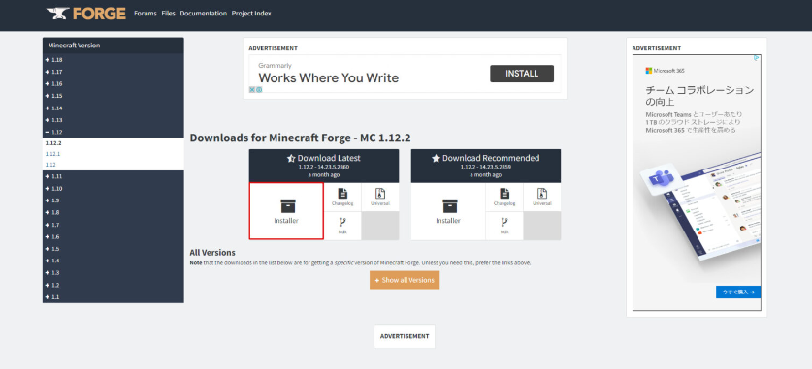The width and height of the screenshot is (812, 369).
Task: Open the Forums menu item
Action: pos(145,14)
